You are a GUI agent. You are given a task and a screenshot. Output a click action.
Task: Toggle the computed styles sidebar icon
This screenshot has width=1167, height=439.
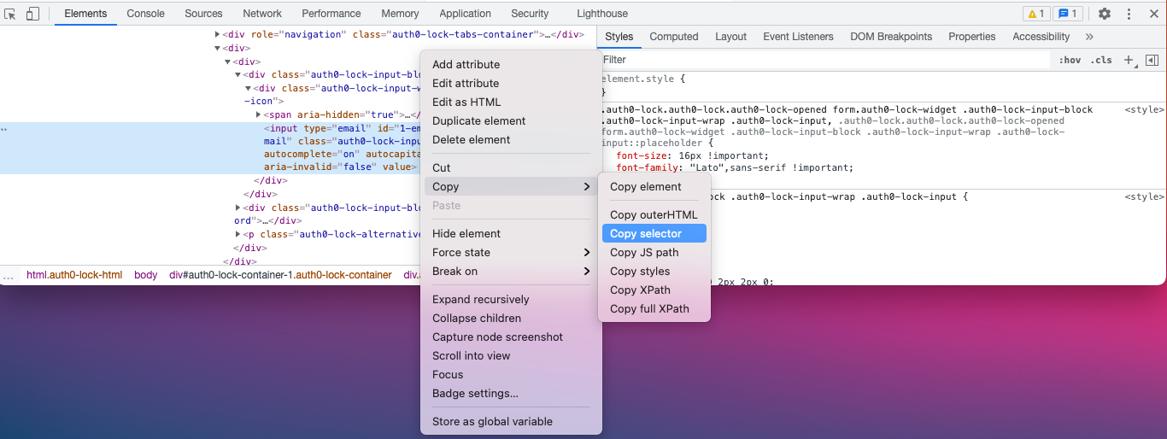(1152, 60)
